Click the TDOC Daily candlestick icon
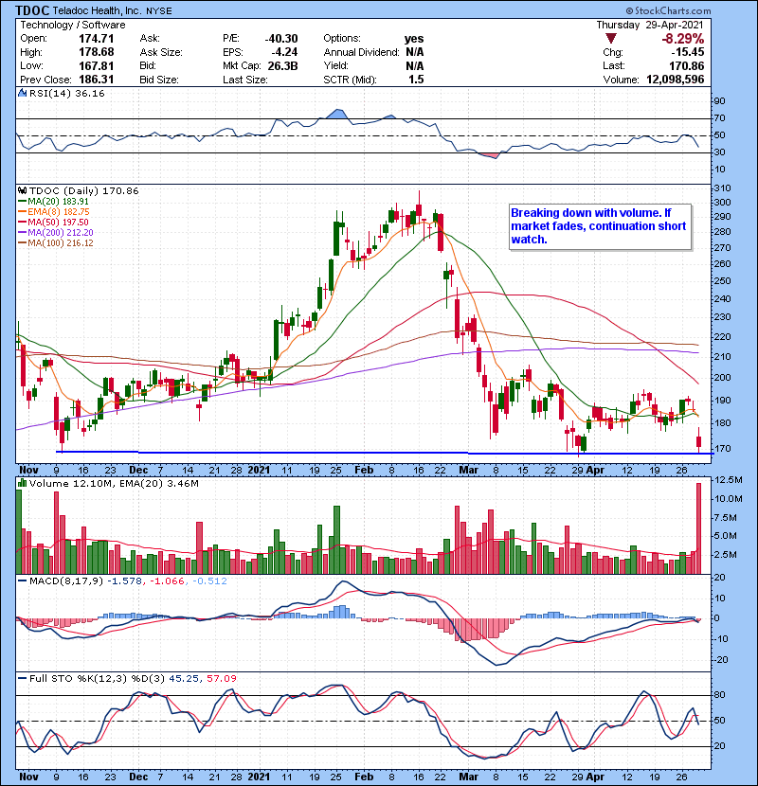The height and width of the screenshot is (786, 758). click(22, 190)
